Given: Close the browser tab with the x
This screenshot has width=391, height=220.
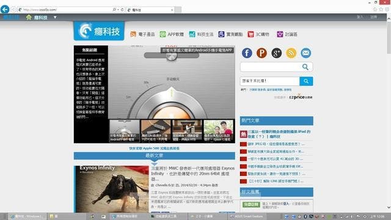Looking at the screenshot, I should [x=172, y=10].
